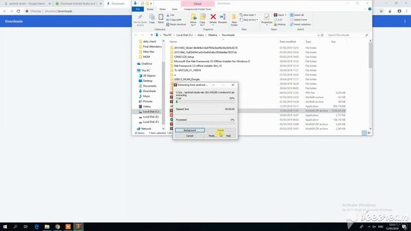Open the Compressed Folder Tools tab
This screenshot has width=411, height=231.
pyautogui.click(x=197, y=9)
